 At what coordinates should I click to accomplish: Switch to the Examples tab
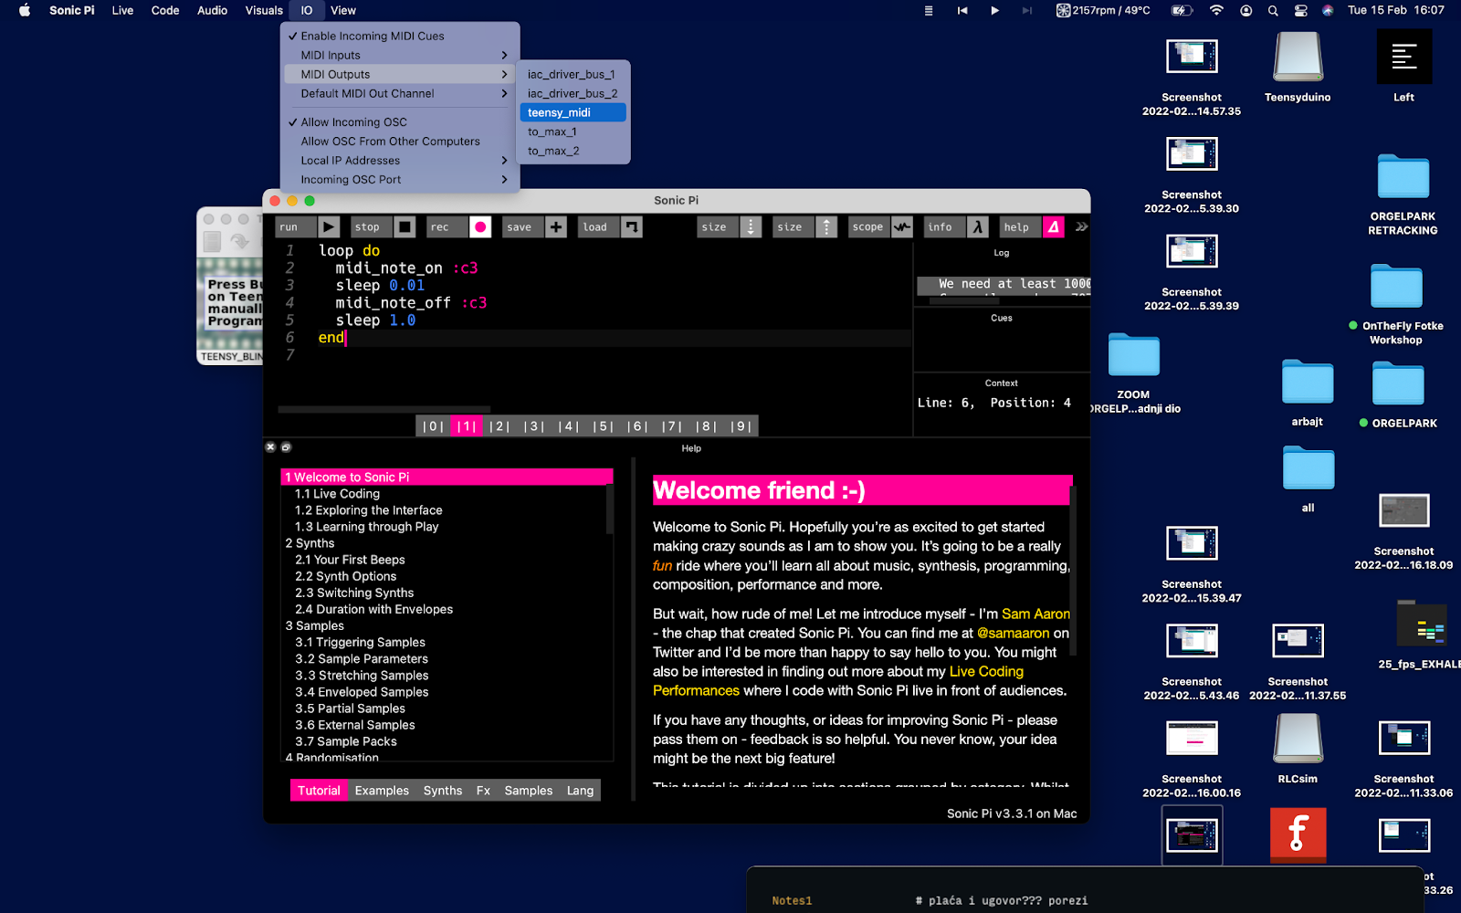pos(381,790)
